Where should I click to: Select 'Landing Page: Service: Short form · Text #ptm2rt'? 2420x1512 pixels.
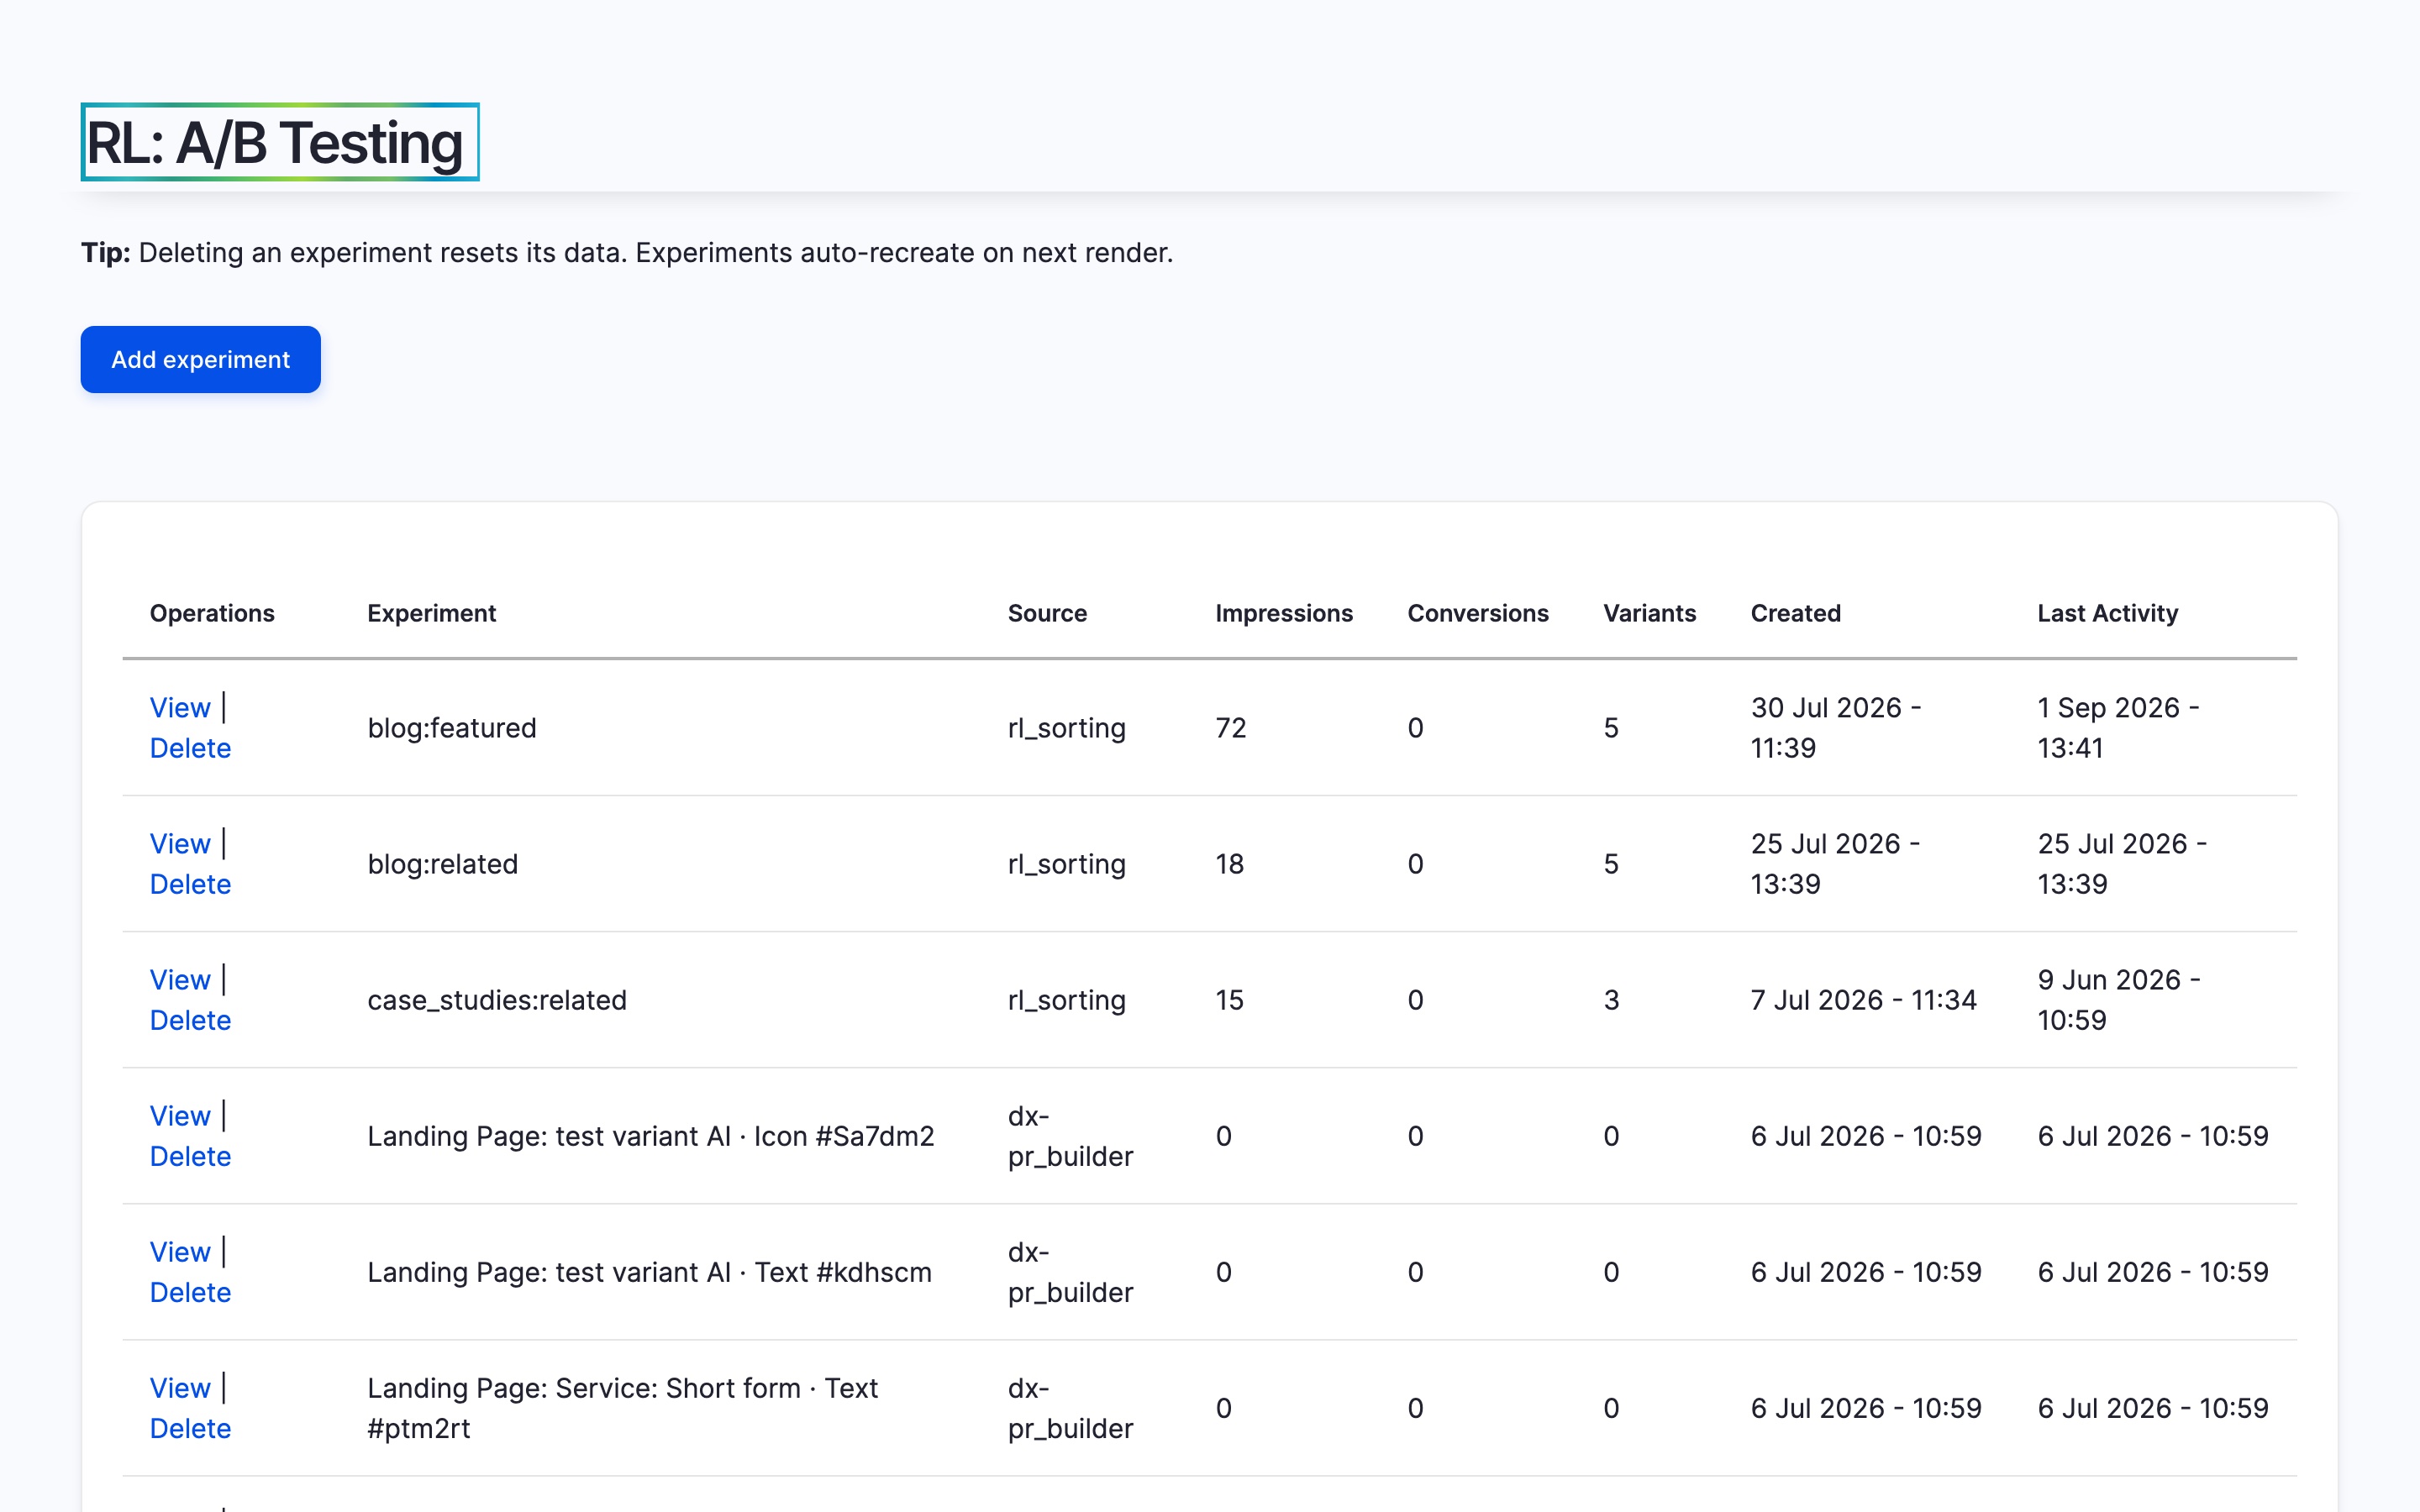tap(623, 1408)
